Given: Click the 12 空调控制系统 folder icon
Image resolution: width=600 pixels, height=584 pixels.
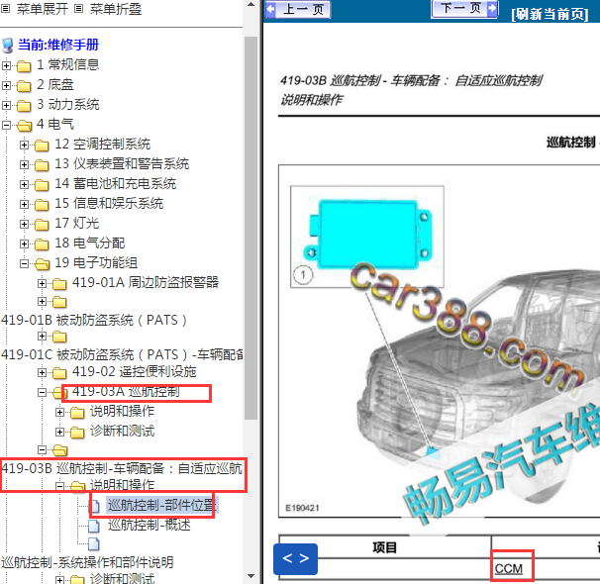Looking at the screenshot, I should click(42, 146).
